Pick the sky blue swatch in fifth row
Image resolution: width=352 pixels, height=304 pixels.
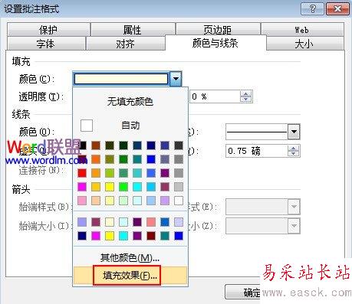[151, 201]
